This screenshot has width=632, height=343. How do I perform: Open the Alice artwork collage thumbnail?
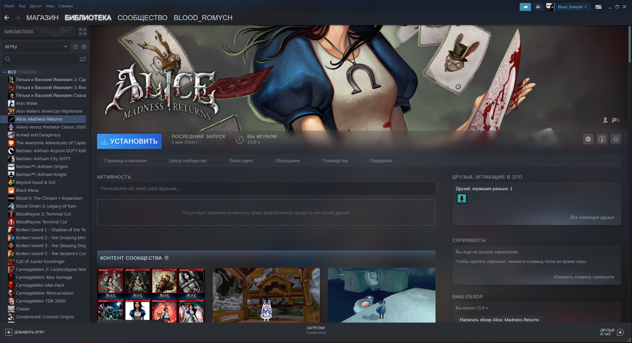pyautogui.click(x=151, y=295)
